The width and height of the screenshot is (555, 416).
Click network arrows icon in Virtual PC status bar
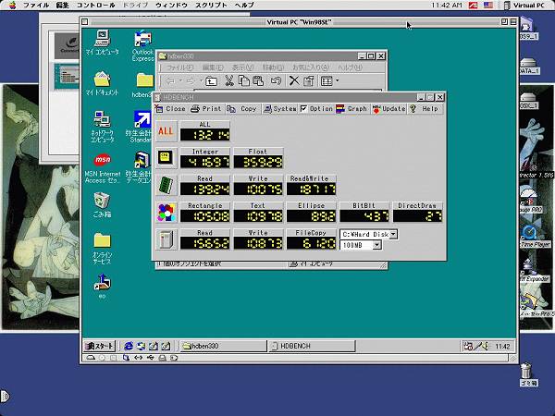point(139,358)
